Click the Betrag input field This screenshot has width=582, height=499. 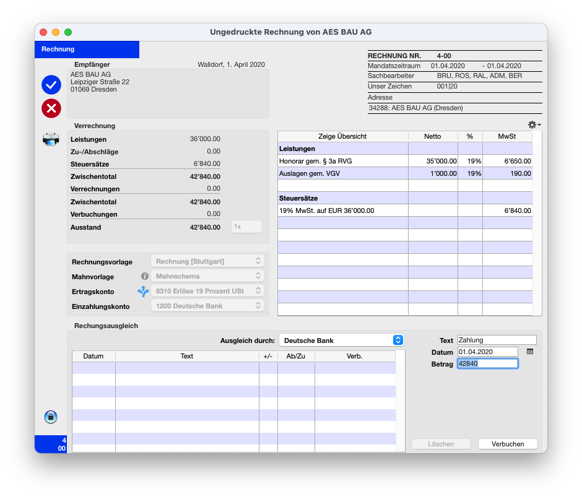tap(487, 364)
